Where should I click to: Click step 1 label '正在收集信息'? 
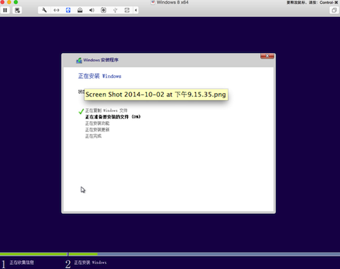pyautogui.click(x=22, y=262)
